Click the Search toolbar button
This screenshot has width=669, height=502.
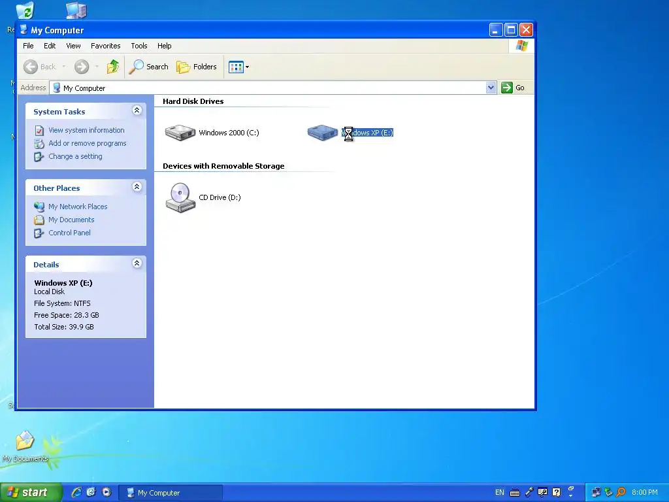(x=148, y=67)
